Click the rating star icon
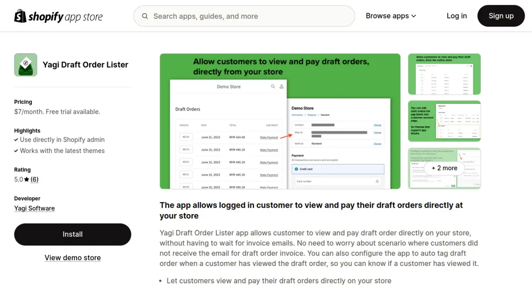 pyautogui.click(x=27, y=179)
